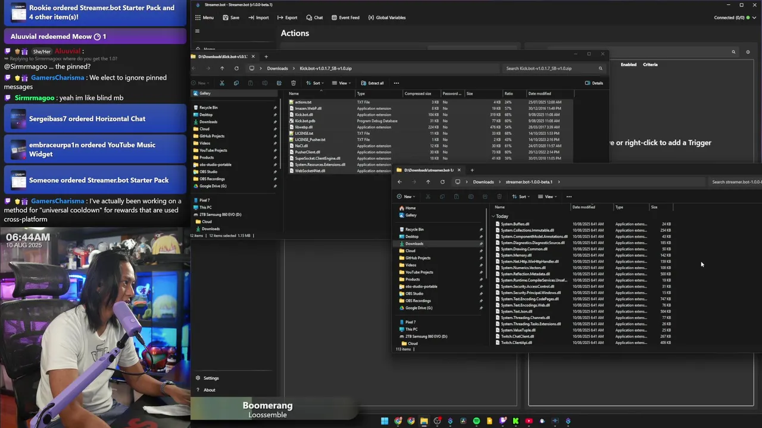Click Windows Start button on taskbar

tap(385, 421)
